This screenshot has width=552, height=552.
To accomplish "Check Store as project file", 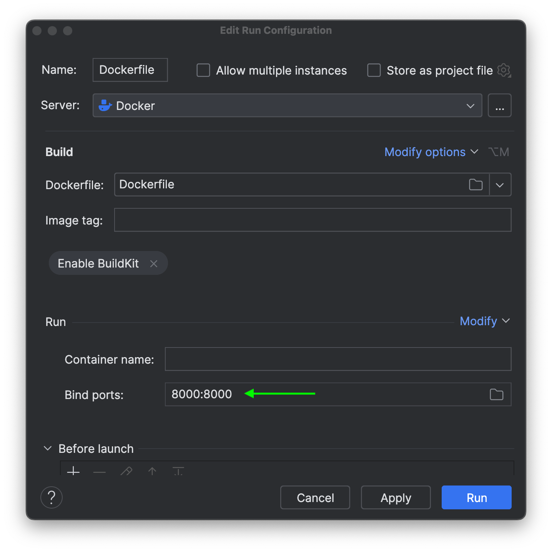I will click(x=374, y=70).
